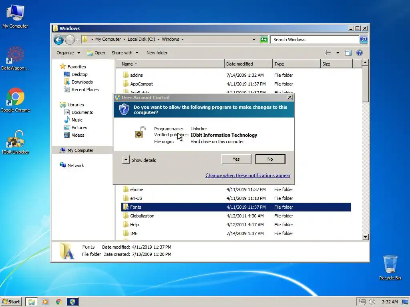
Task: Sort by the Type column header
Action: (296, 64)
